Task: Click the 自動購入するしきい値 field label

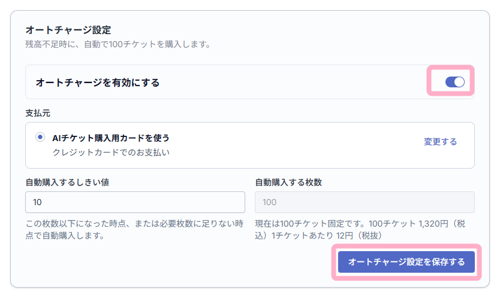Action: [67, 182]
